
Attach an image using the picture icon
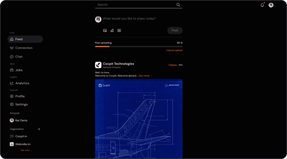click(105, 30)
